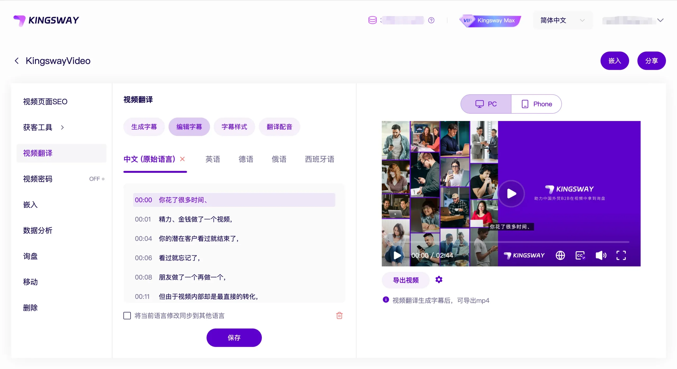Select subtitle line 00:11 但由于视频内部
677x369 pixels.
pos(234,296)
